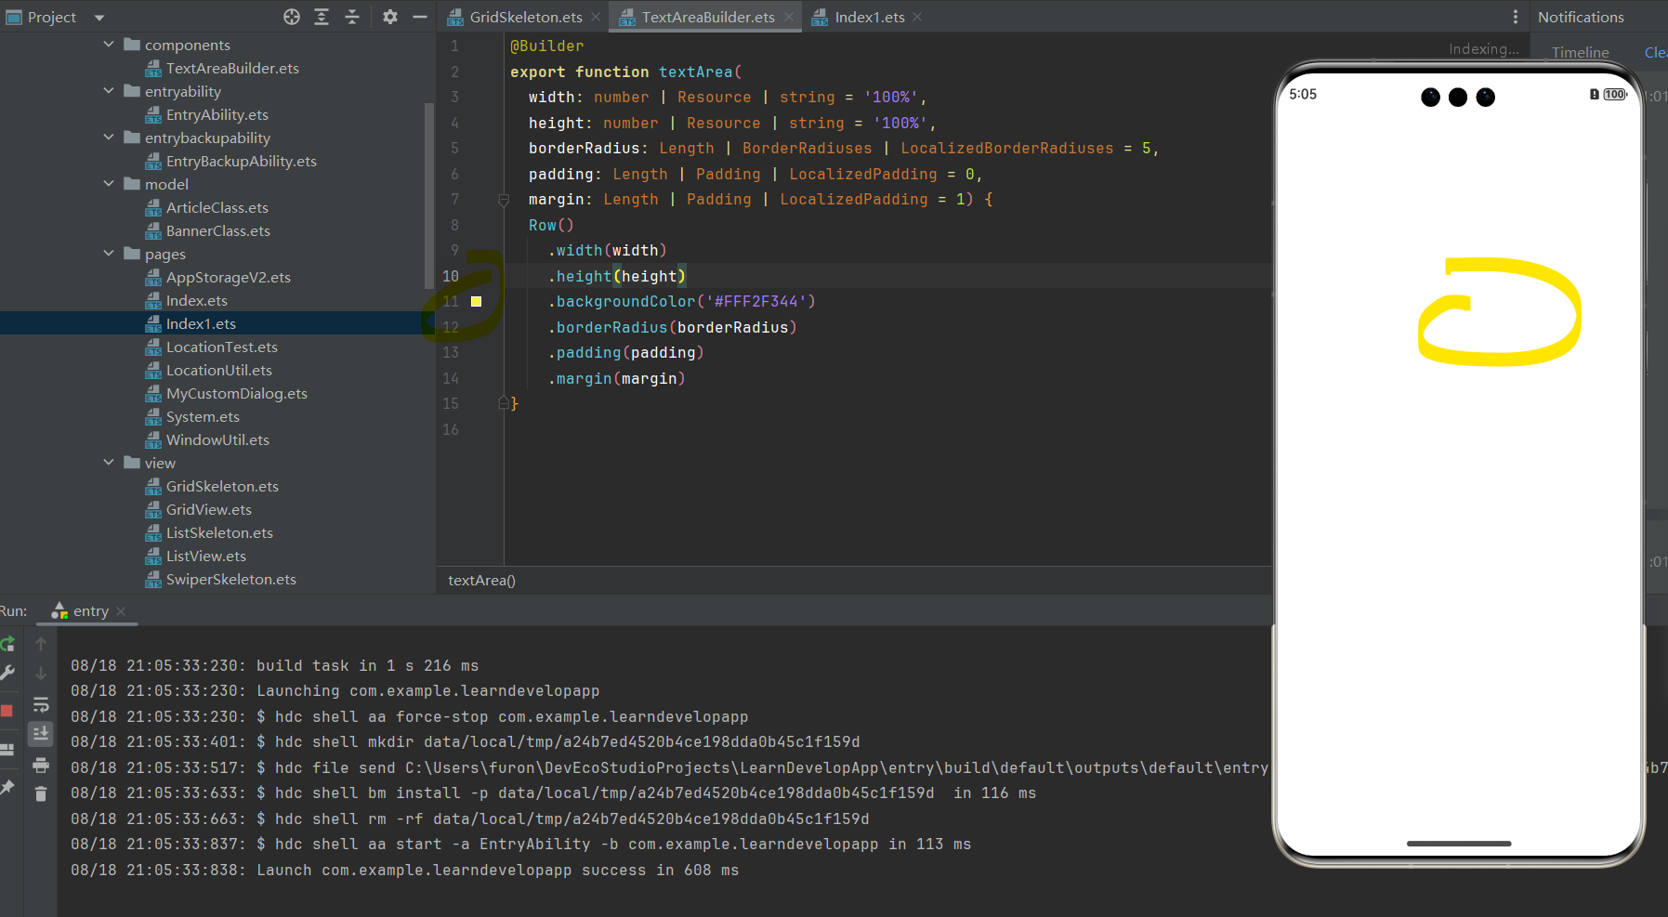1668x917 pixels.
Task: Collapse the pages folder
Action: click(x=109, y=254)
